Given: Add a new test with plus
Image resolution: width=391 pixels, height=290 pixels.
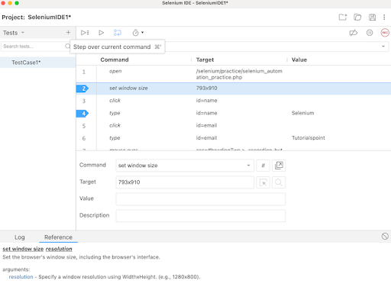Looking at the screenshot, I should 68,33.
